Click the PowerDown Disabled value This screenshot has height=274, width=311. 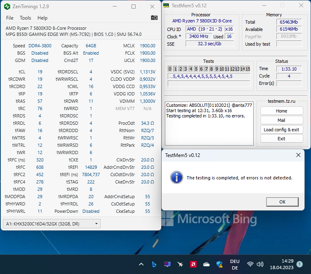click(91, 211)
